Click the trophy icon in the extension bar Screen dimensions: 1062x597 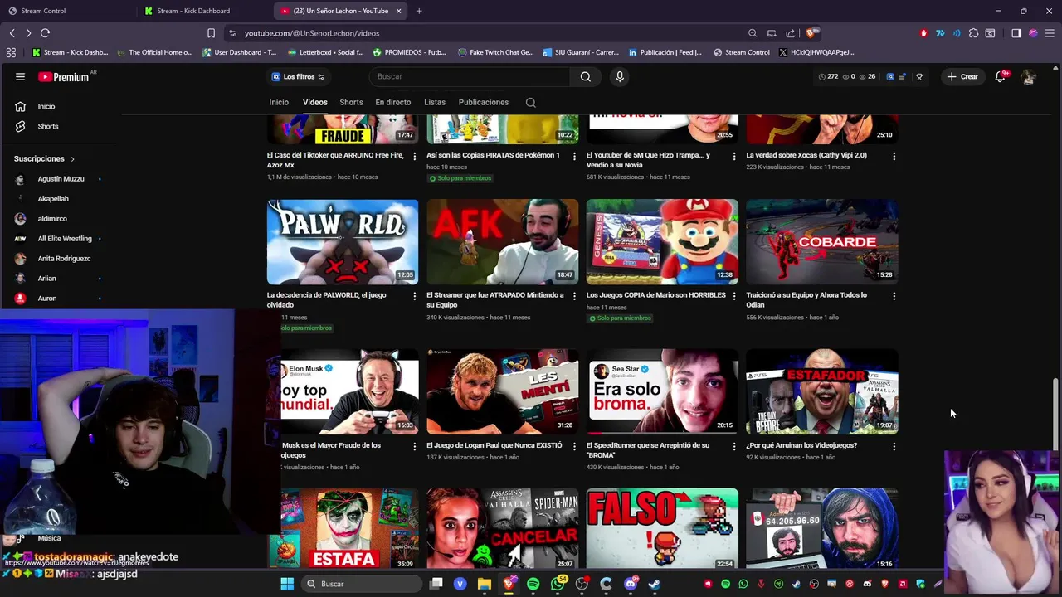[919, 76]
